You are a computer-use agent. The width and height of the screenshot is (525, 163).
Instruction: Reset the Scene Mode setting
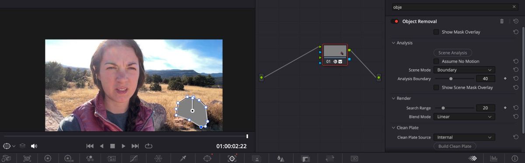tap(516, 70)
